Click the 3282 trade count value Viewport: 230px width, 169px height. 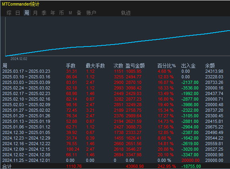119,99
